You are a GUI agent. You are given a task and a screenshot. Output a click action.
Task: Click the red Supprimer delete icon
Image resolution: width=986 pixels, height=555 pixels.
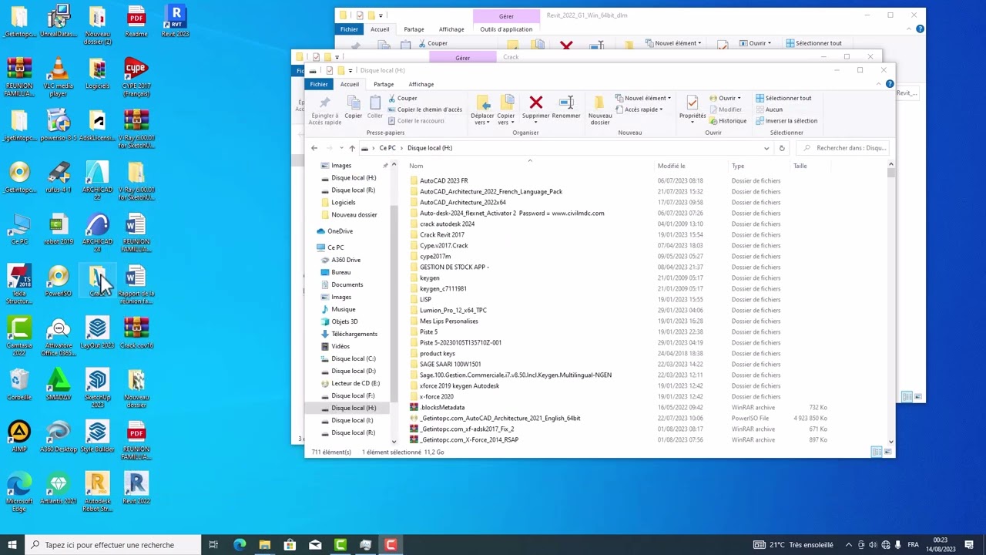(x=536, y=103)
